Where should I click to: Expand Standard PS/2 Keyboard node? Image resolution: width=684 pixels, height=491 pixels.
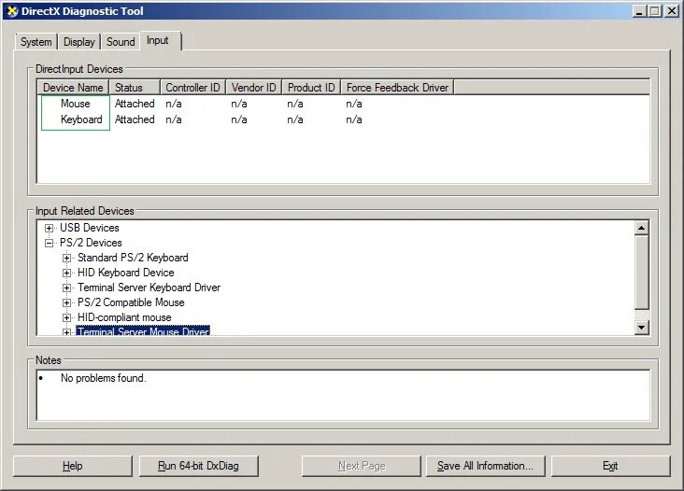66,258
